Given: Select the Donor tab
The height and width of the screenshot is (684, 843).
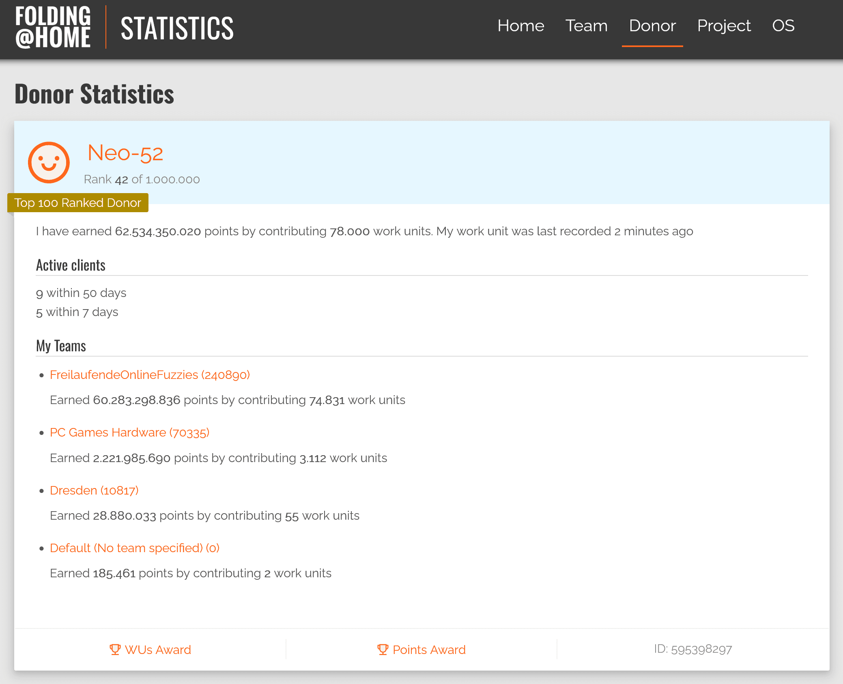Looking at the screenshot, I should point(652,26).
